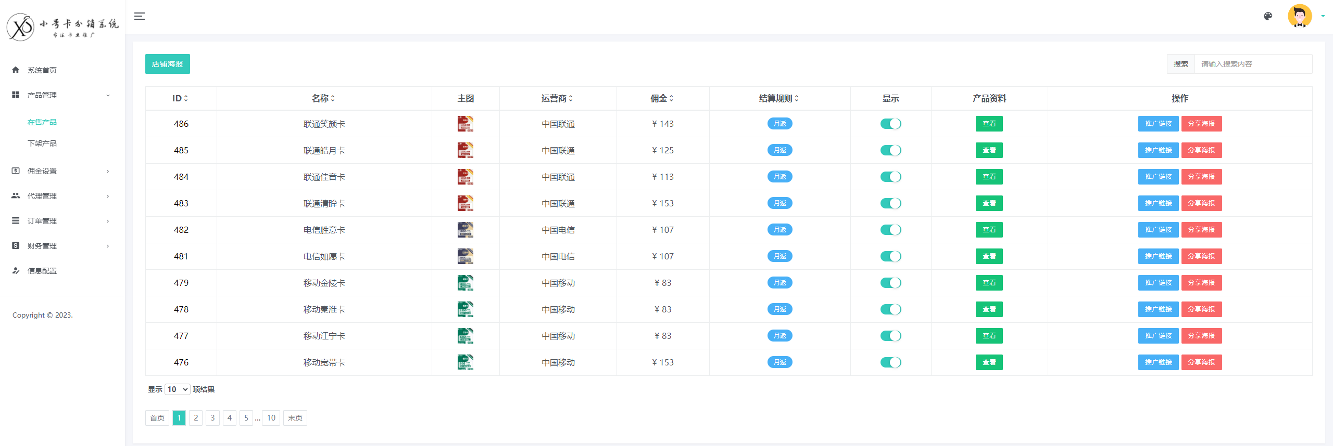Viewport: 1333px width, 446px height.
Task: Open thumbnail of 电信胜意卡
Action: tap(466, 230)
